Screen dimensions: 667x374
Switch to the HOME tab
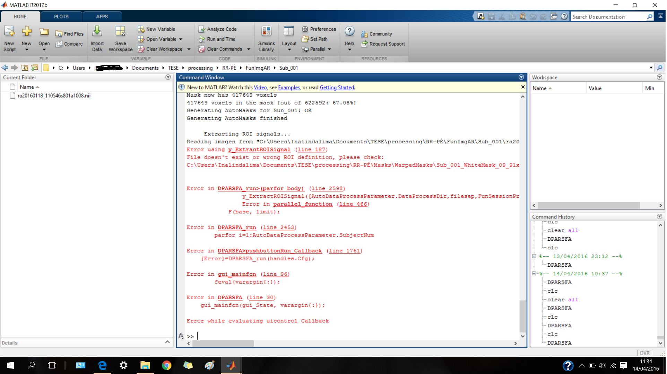20,17
